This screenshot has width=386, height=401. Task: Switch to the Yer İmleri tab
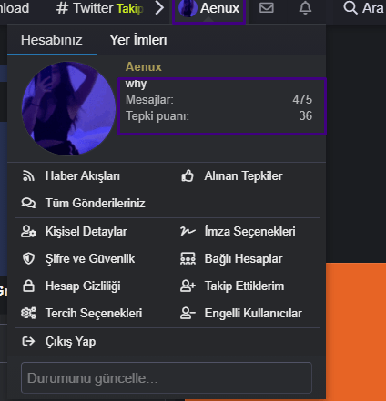pos(138,40)
